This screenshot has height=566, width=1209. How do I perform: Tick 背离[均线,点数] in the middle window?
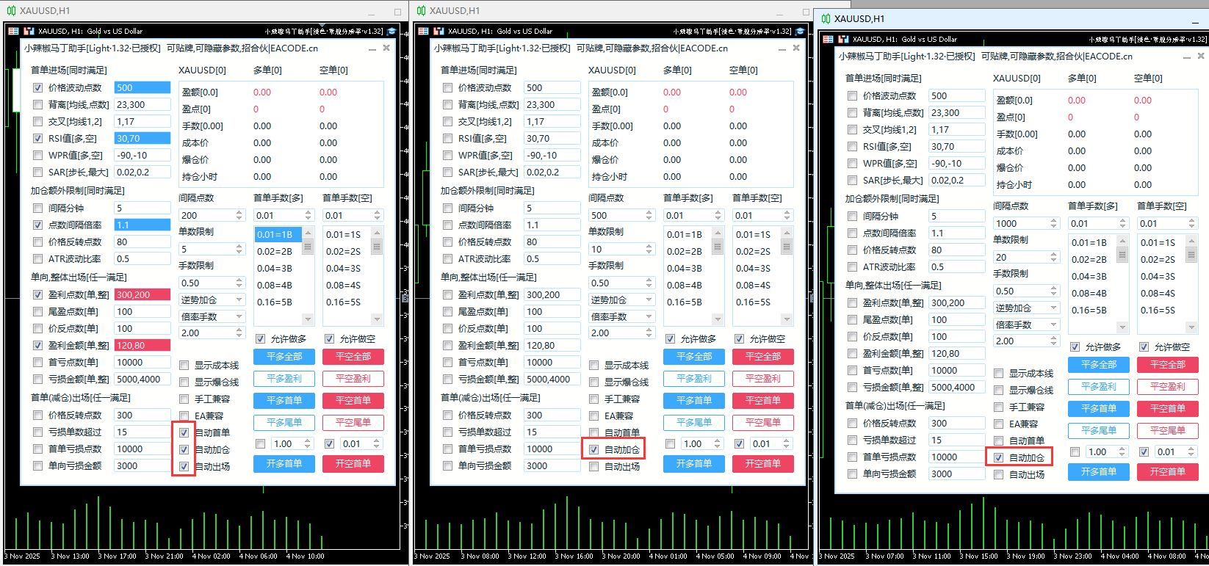447,105
